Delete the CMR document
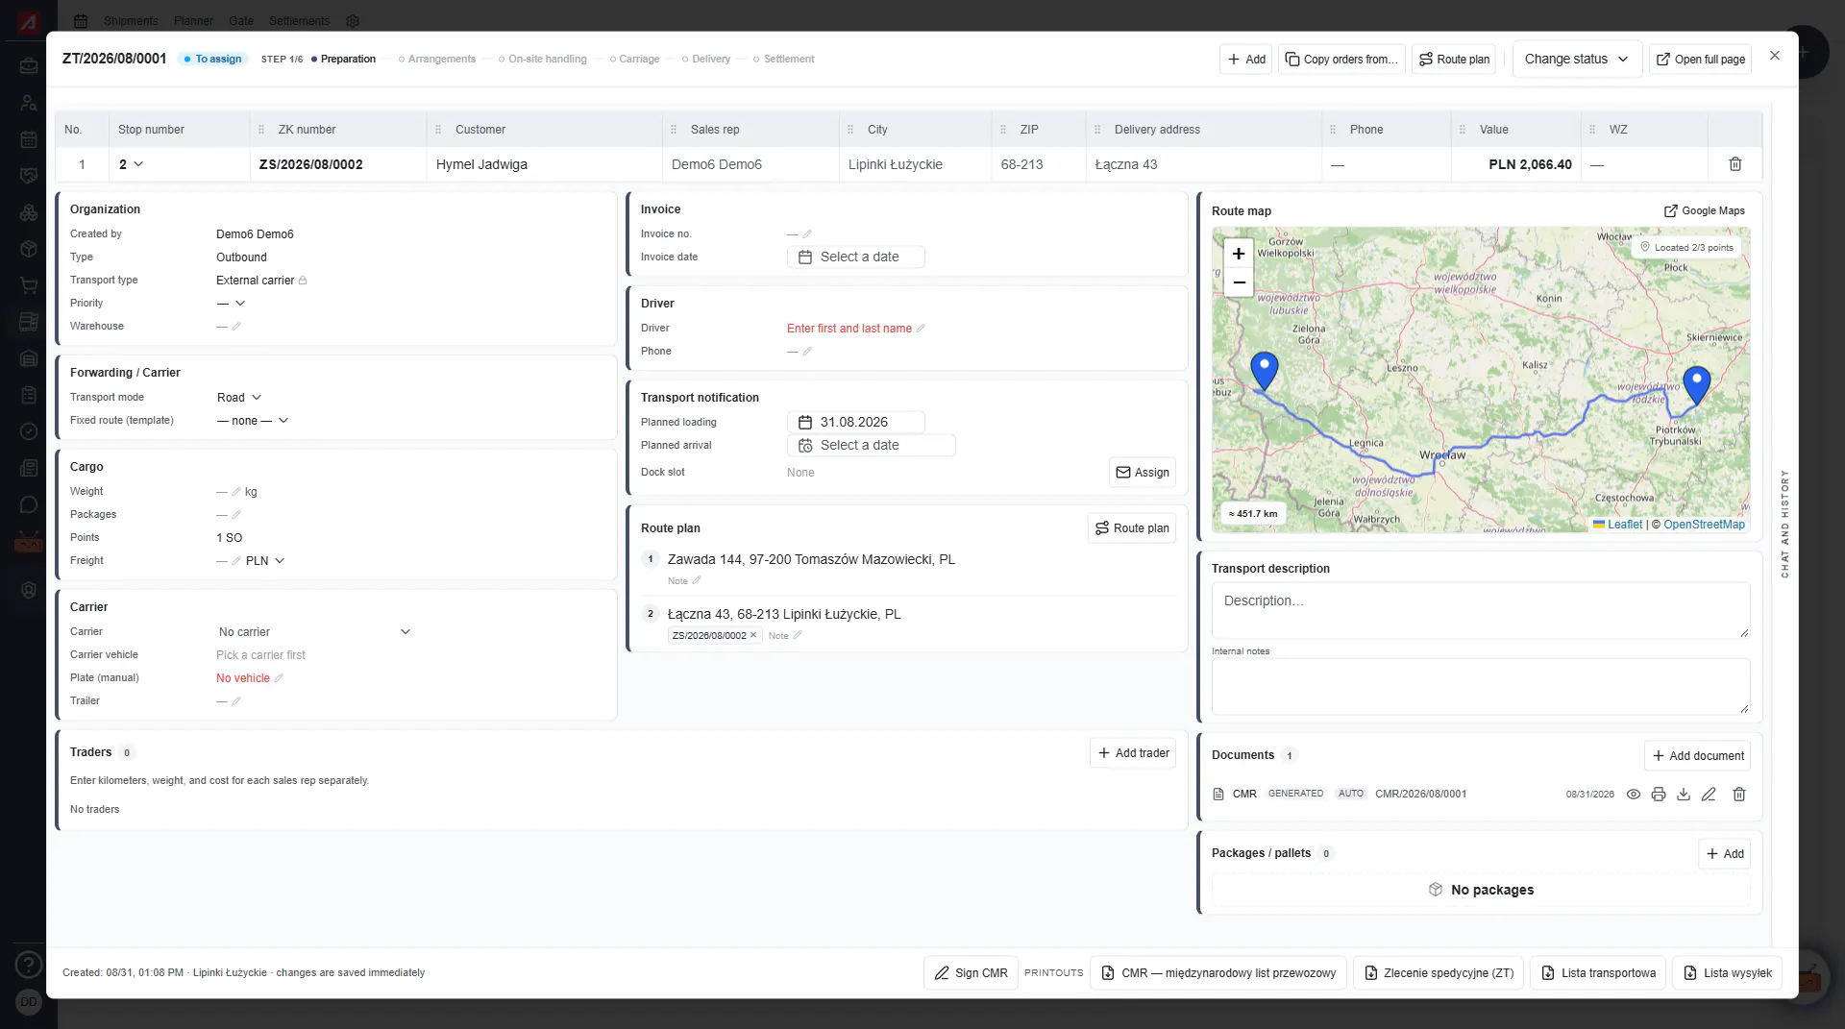Screen dimensions: 1845x1029 tap(1739, 795)
